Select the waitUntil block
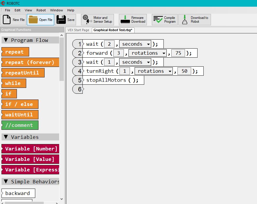The image size is (257, 204). click(x=19, y=115)
